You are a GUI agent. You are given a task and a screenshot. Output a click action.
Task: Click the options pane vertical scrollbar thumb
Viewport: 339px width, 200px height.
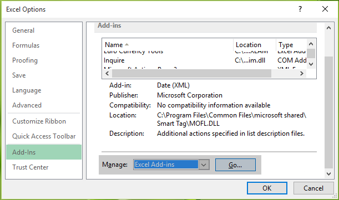point(328,112)
